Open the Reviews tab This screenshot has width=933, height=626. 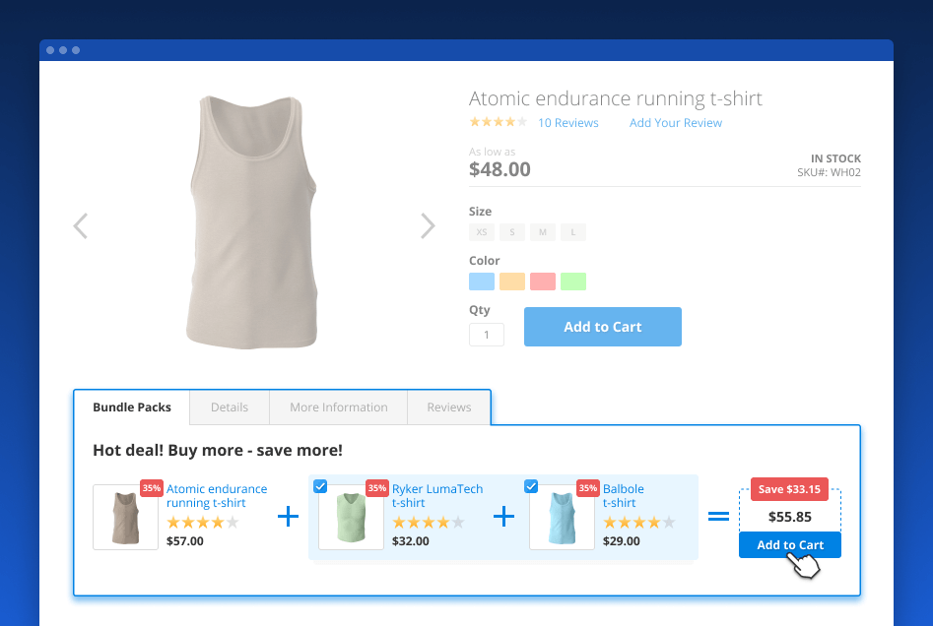pyautogui.click(x=449, y=407)
